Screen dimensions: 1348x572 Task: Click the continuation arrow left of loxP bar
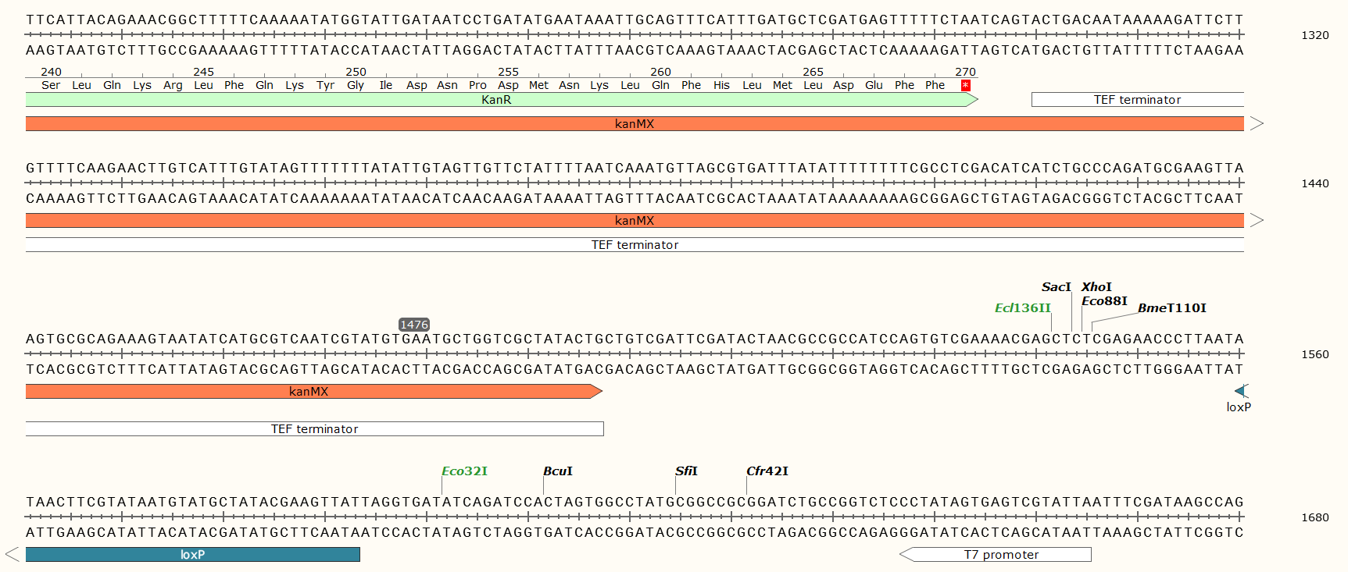pos(12,554)
